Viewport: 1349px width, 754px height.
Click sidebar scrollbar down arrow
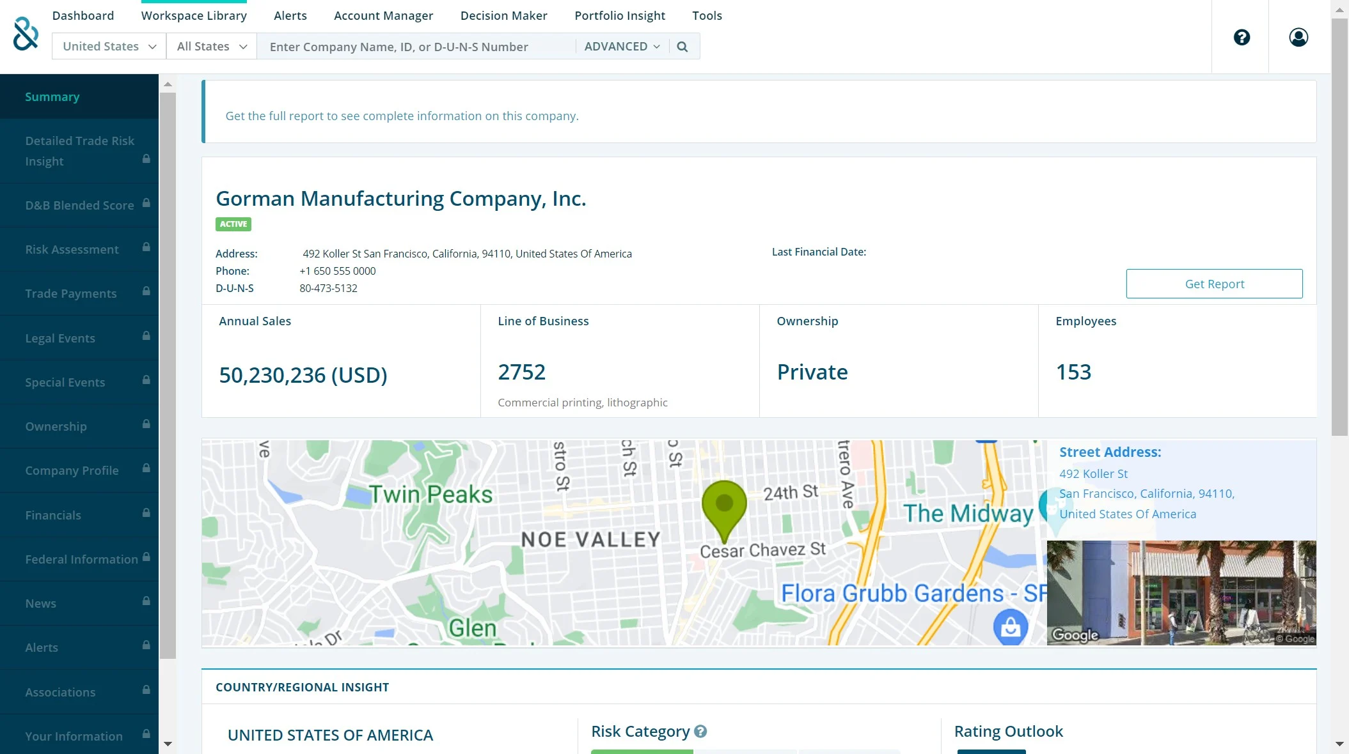coord(168,744)
